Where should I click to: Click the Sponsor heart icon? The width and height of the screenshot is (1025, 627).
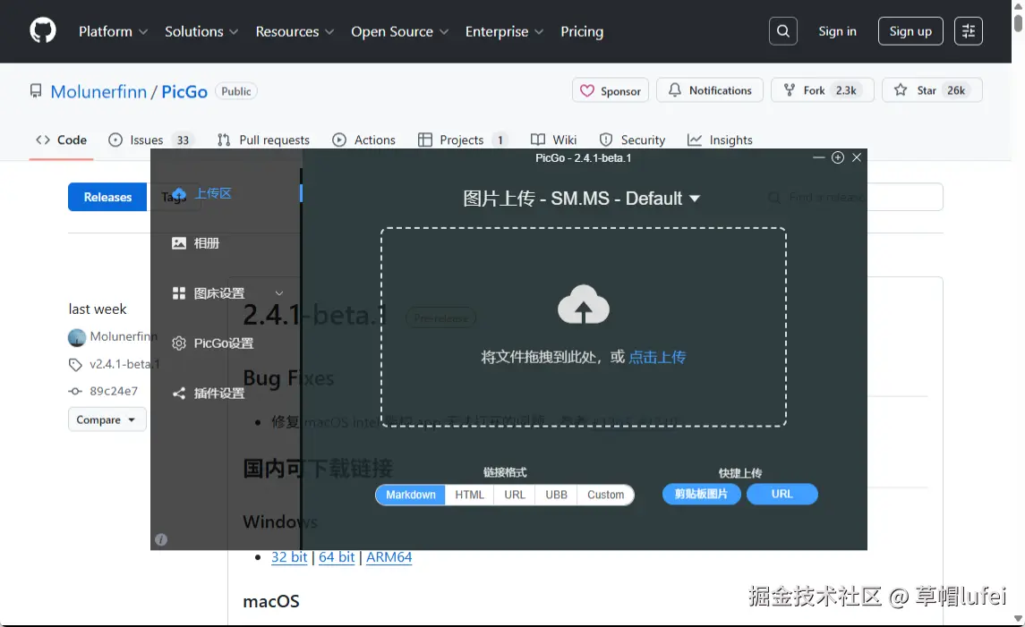(x=587, y=90)
